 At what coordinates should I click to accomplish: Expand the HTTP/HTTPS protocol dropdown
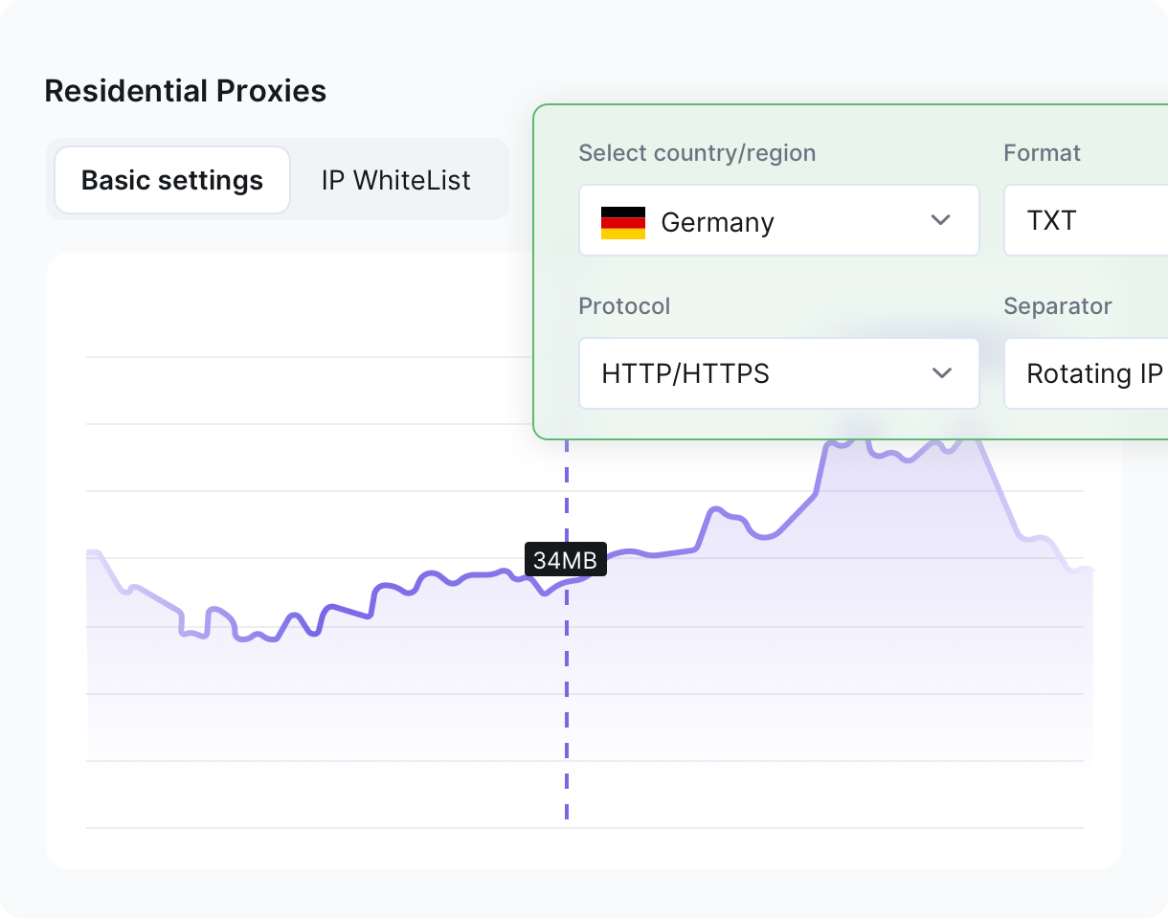(x=777, y=373)
